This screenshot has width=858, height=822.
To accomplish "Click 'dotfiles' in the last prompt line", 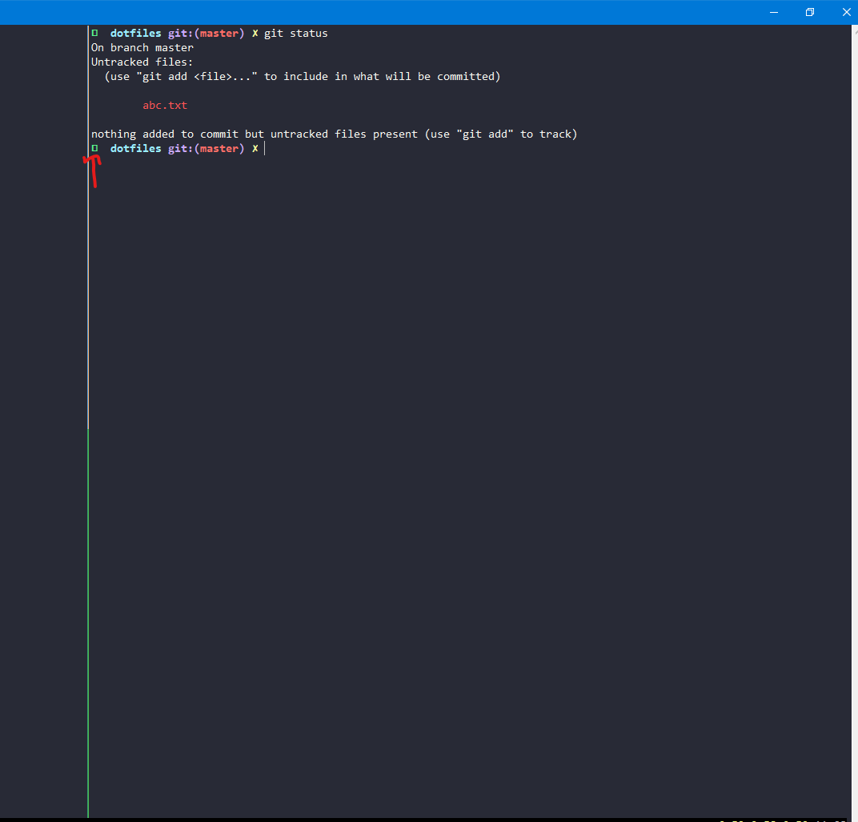I will pyautogui.click(x=136, y=148).
